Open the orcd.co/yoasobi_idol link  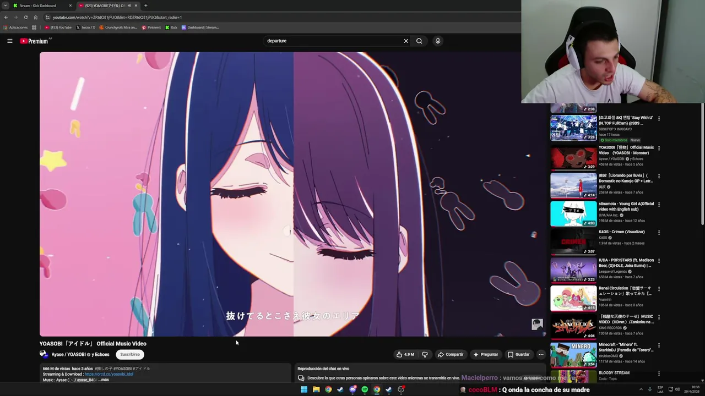[109, 374]
